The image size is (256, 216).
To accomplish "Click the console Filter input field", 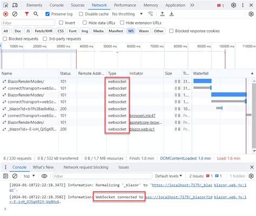I will pyautogui.click(x=103, y=176).
